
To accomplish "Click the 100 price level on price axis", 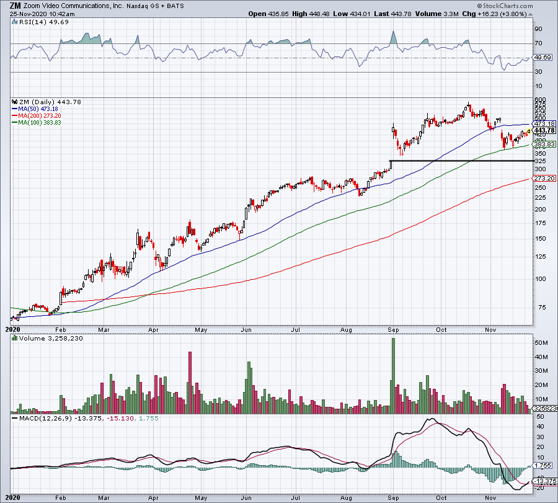I will coord(540,278).
